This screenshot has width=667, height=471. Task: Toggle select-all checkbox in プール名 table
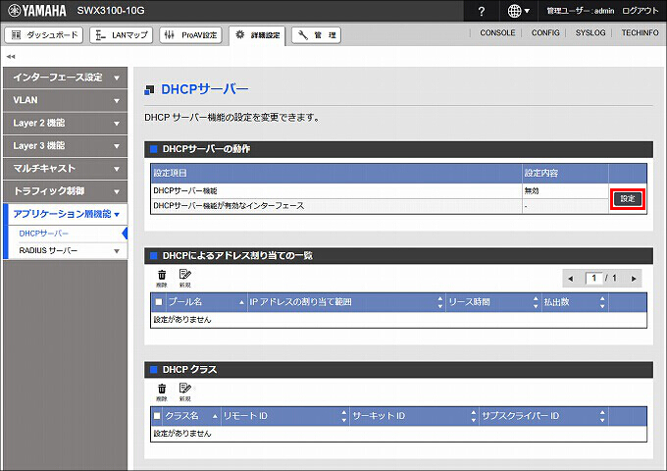point(159,302)
